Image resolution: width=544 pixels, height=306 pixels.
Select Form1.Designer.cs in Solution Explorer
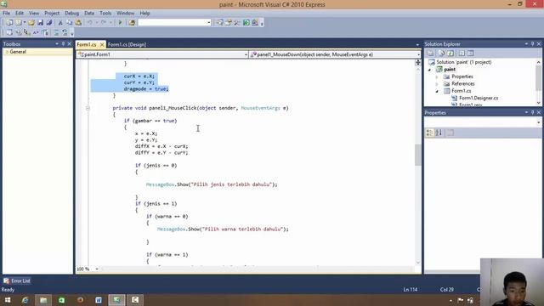tap(479, 99)
